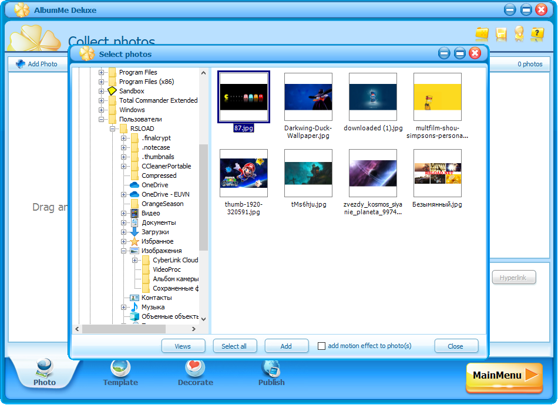Screen dimensions: 558x405
Task: Click the Views button
Action: (x=183, y=346)
